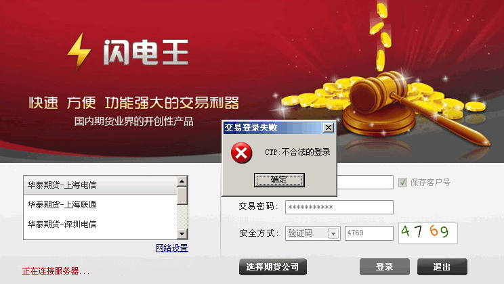
Task: Click the lightning bolt logo
Action: 79,52
